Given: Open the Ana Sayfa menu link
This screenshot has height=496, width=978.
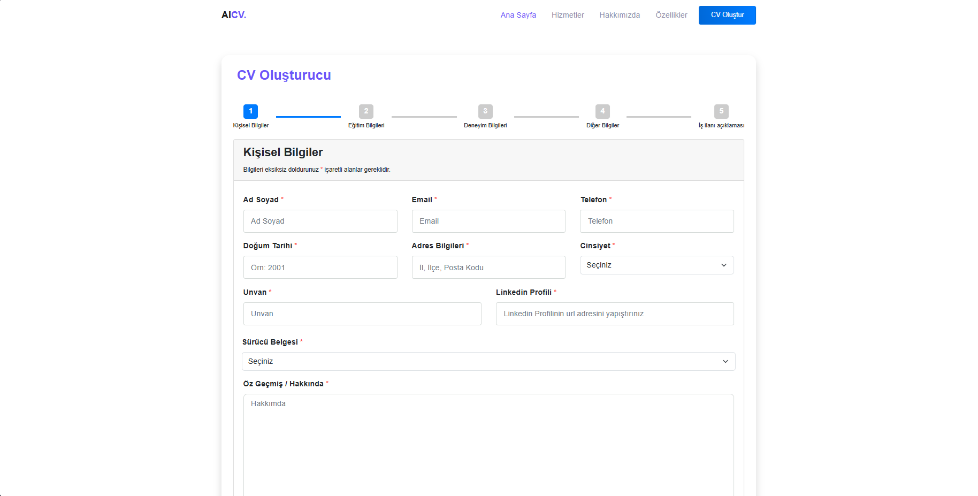Looking at the screenshot, I should [518, 15].
